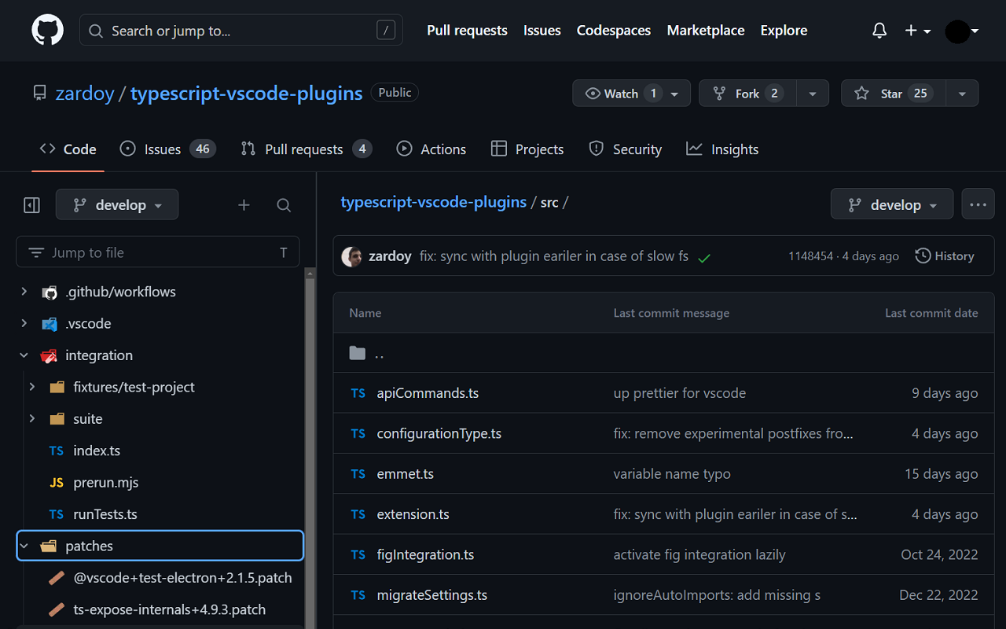1006x629 pixels.
Task: Open the Security tab
Action: point(626,149)
